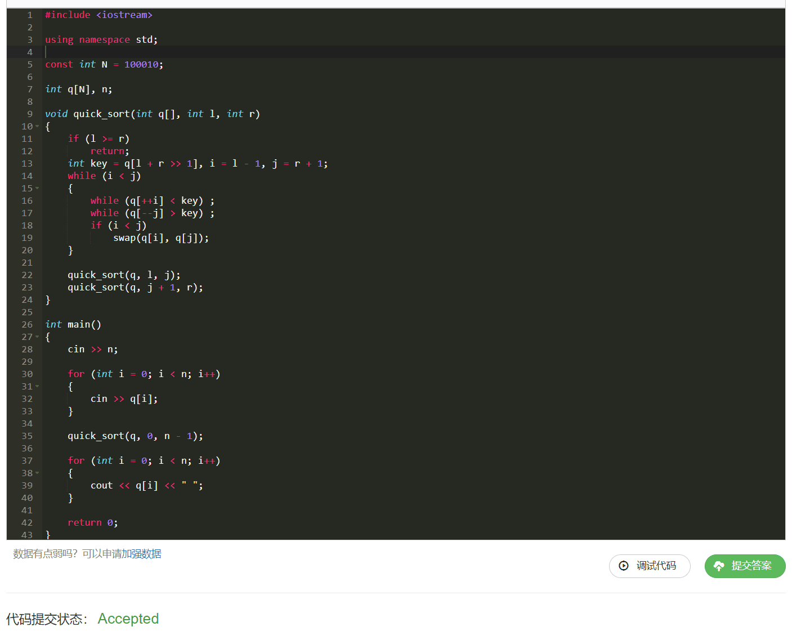Collapse the fold arrow at line 31
Screen dimensions: 792x636
[38, 386]
